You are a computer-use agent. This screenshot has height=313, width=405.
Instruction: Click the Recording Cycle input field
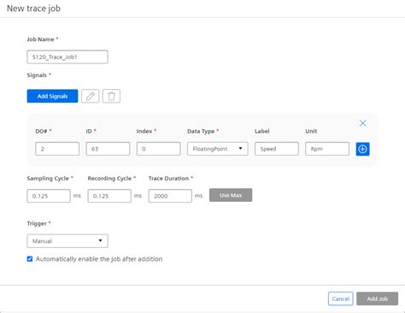(x=109, y=196)
